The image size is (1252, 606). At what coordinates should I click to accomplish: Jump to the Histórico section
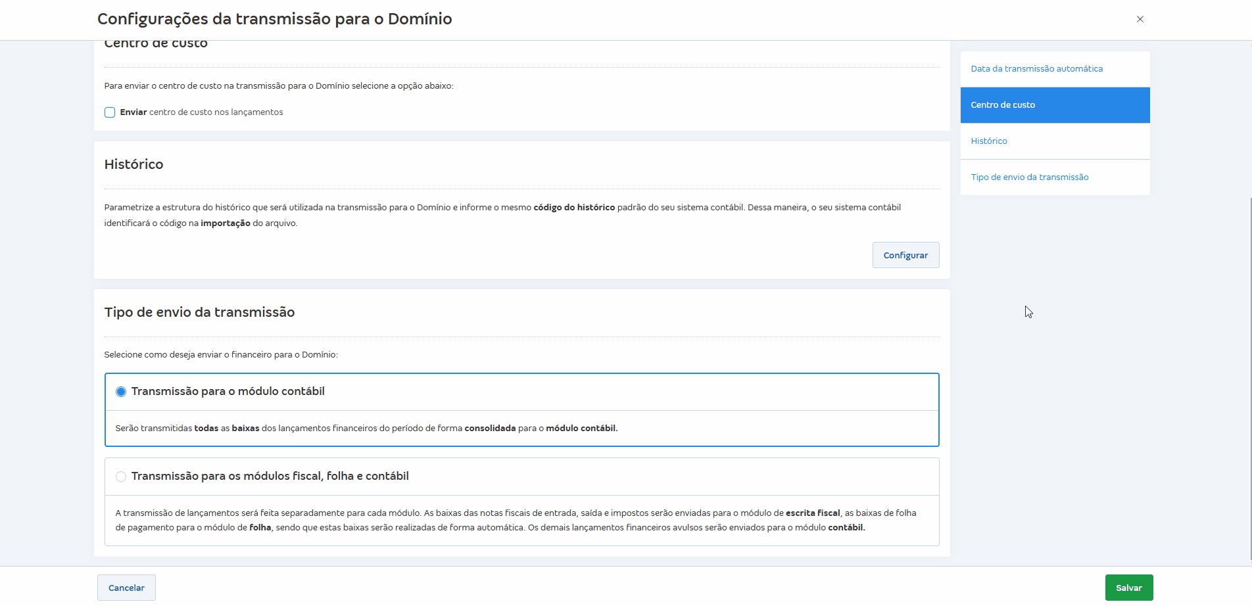pyautogui.click(x=989, y=141)
